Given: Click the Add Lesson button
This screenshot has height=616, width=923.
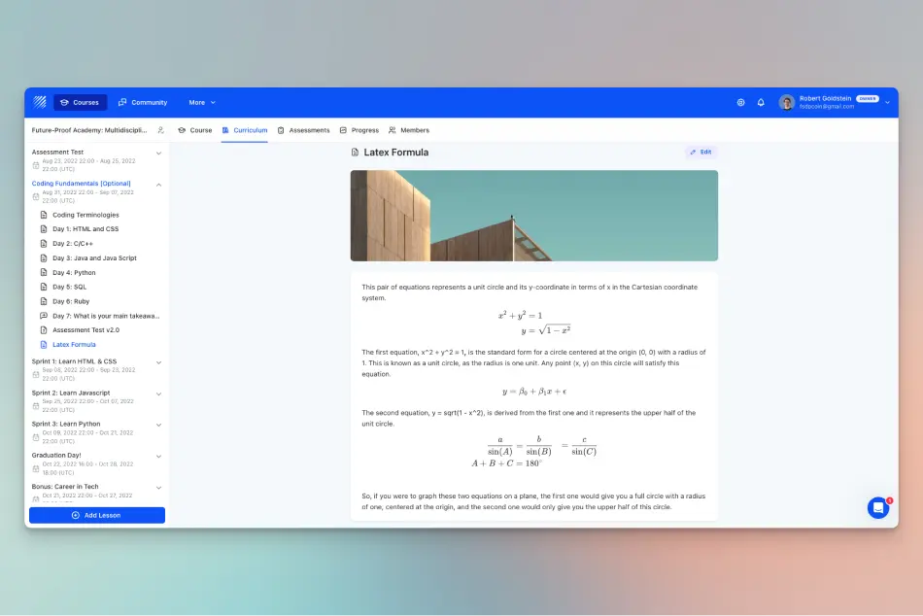Looking at the screenshot, I should 97,515.
